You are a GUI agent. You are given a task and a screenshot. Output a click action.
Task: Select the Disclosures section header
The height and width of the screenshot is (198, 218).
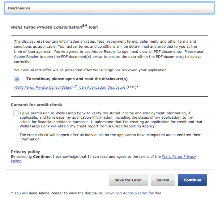click(19, 8)
